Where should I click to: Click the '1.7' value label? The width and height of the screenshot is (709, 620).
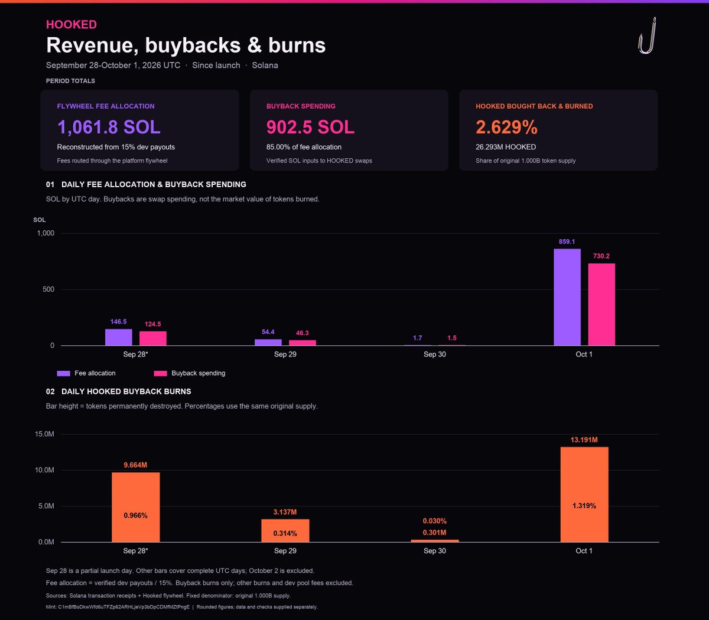tap(418, 338)
